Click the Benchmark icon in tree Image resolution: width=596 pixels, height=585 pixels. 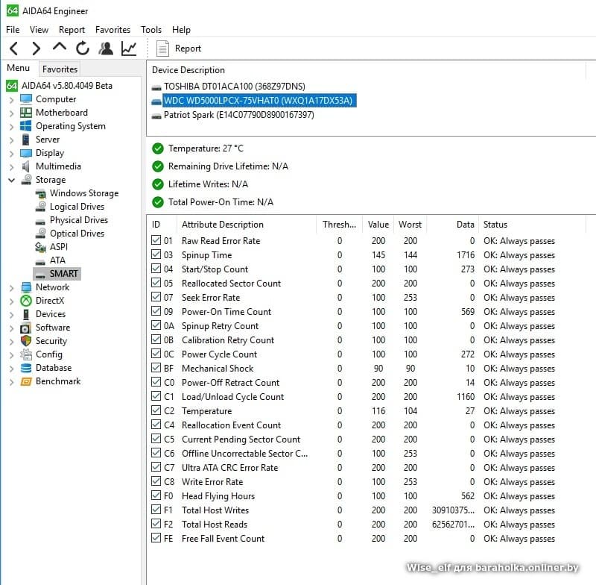(x=26, y=381)
